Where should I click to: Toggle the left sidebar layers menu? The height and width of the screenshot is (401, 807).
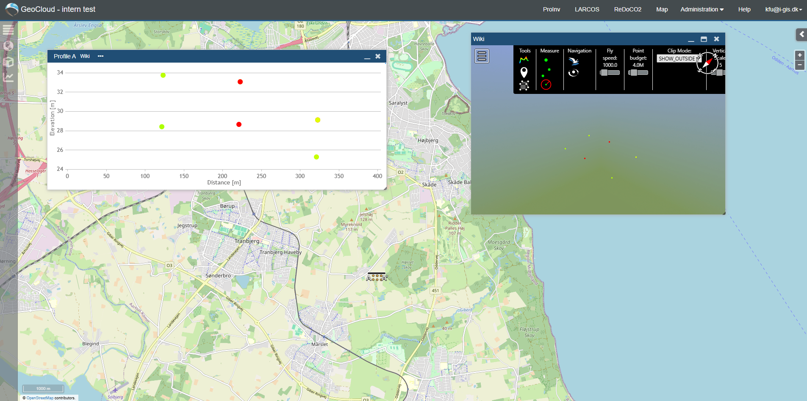[x=8, y=30]
